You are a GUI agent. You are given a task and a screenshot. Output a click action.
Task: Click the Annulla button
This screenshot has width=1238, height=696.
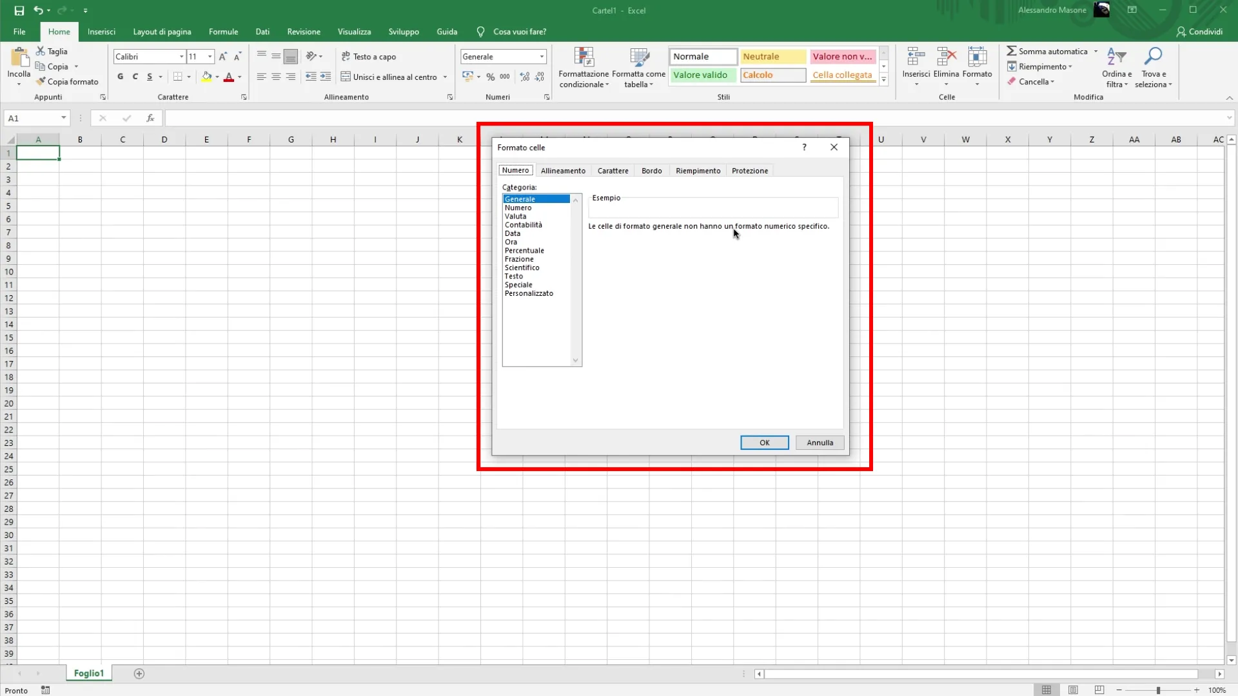point(820,443)
